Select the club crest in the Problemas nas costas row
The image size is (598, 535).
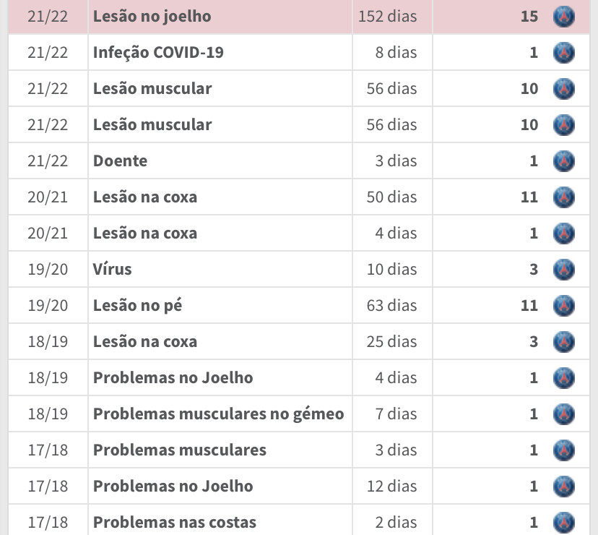(563, 521)
